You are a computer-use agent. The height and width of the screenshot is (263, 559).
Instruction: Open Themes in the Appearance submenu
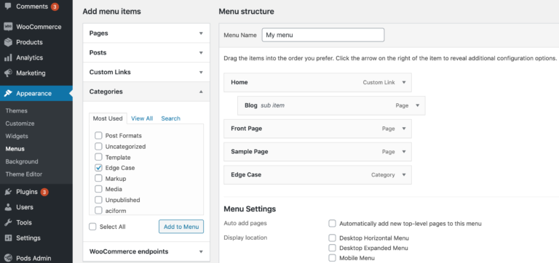(x=17, y=110)
